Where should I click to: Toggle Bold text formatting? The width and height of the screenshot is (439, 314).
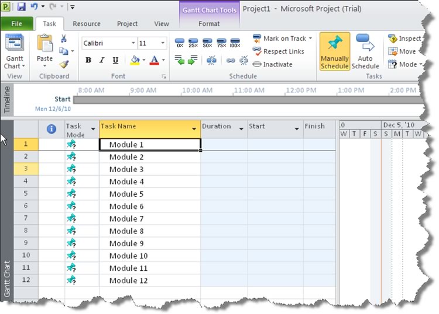point(88,60)
